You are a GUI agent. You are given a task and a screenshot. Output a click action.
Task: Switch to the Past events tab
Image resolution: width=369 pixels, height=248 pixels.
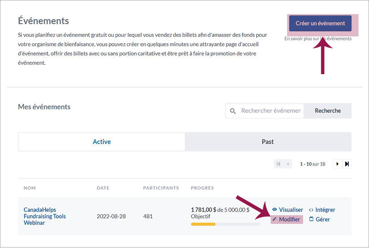268,142
